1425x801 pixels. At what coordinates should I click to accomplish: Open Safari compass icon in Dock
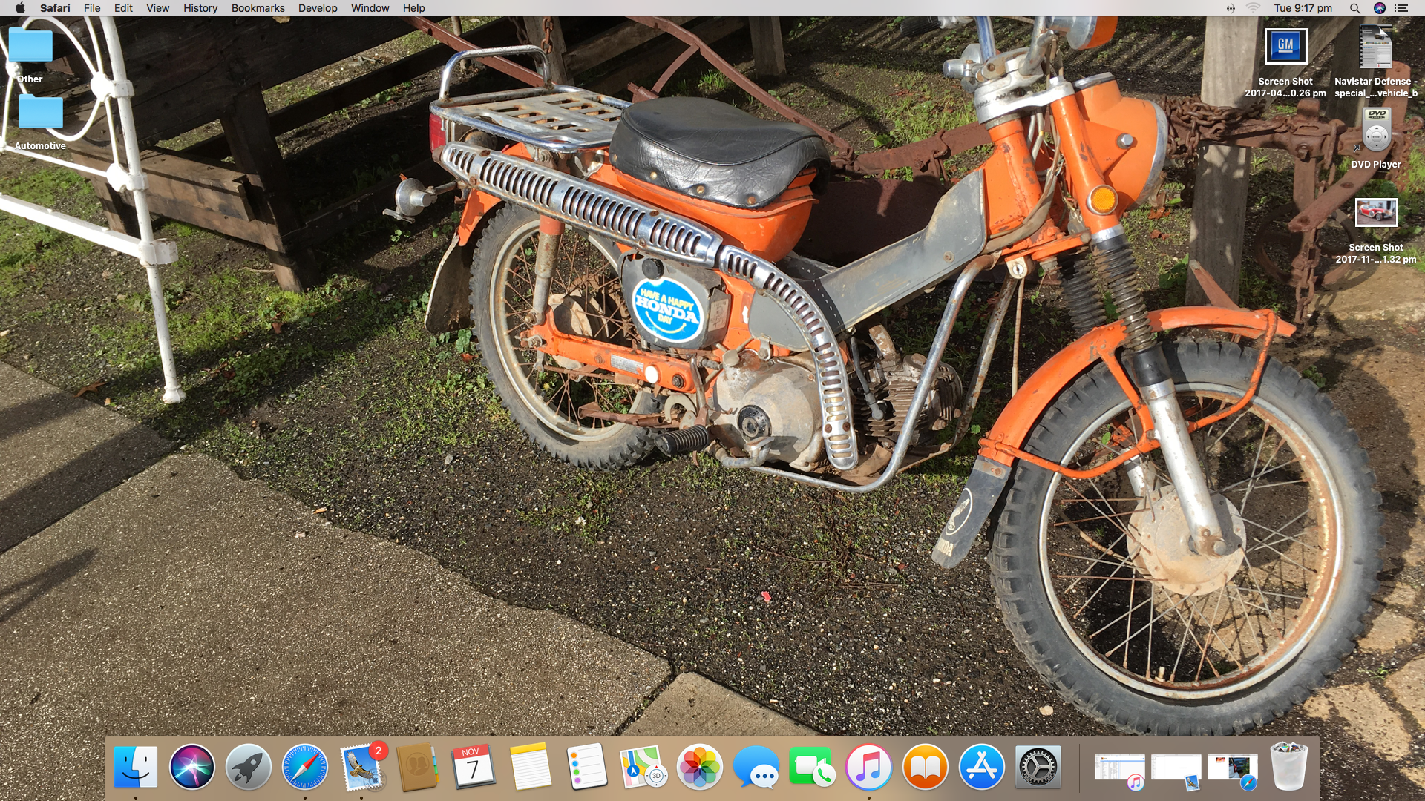[305, 767]
